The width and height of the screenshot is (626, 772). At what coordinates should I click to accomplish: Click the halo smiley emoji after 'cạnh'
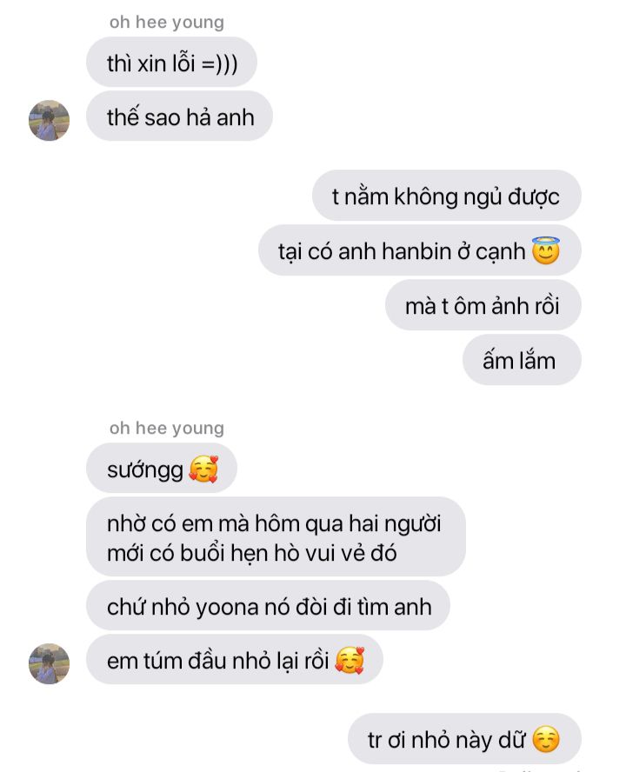click(x=546, y=250)
